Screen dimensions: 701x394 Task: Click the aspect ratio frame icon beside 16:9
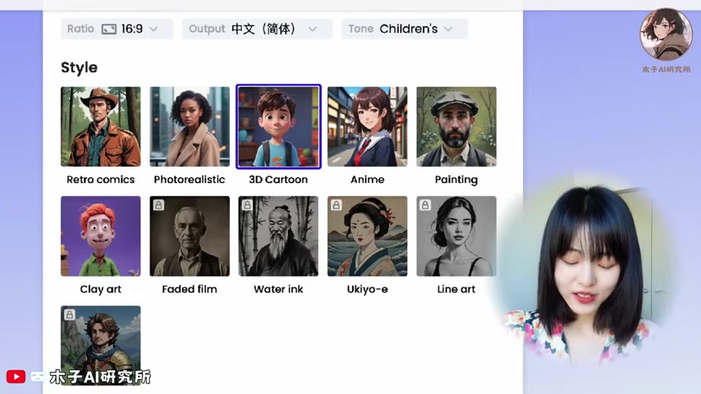click(x=109, y=29)
